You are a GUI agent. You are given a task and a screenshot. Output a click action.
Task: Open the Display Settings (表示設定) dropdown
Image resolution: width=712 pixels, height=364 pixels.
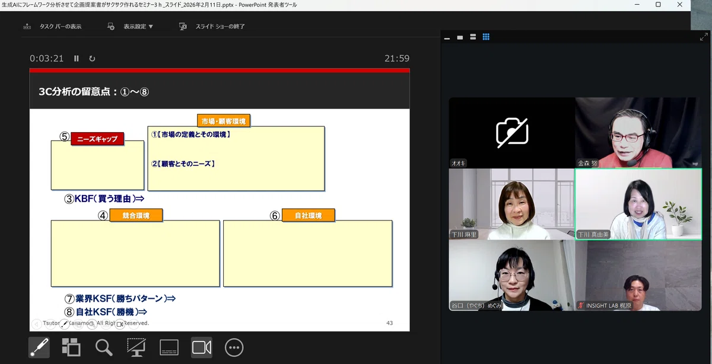click(x=138, y=27)
